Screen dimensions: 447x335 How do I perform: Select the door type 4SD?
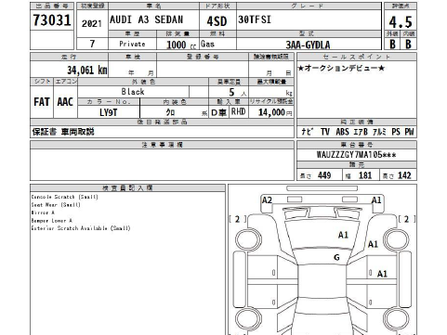(x=217, y=21)
